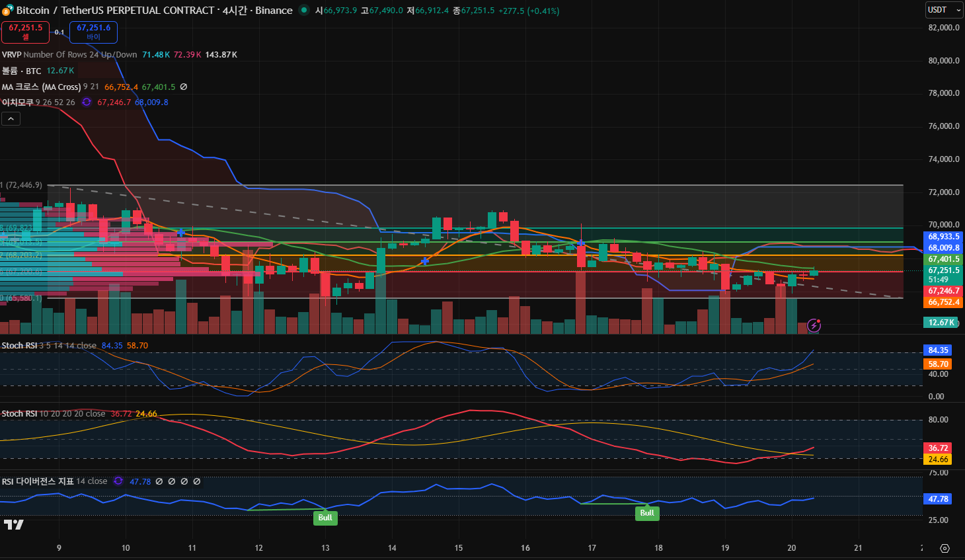Click the red sell button 67,251.5

click(x=25, y=32)
